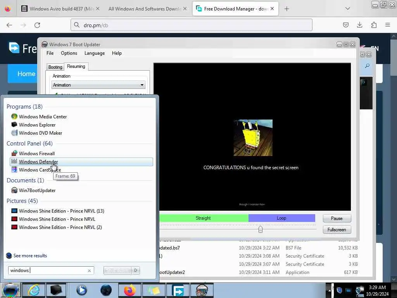
Task: Click the Fullscreen button
Action: 337,230
